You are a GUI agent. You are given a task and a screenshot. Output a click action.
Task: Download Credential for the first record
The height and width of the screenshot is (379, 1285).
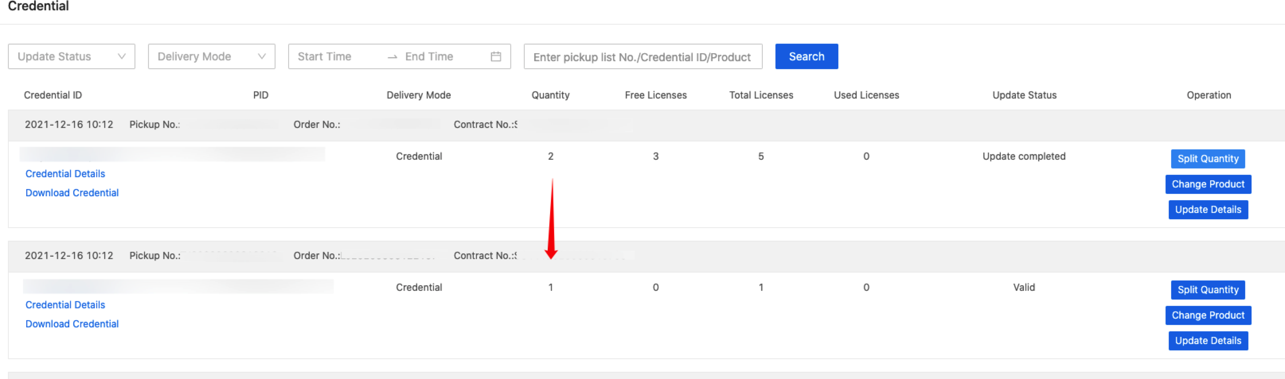(x=72, y=193)
